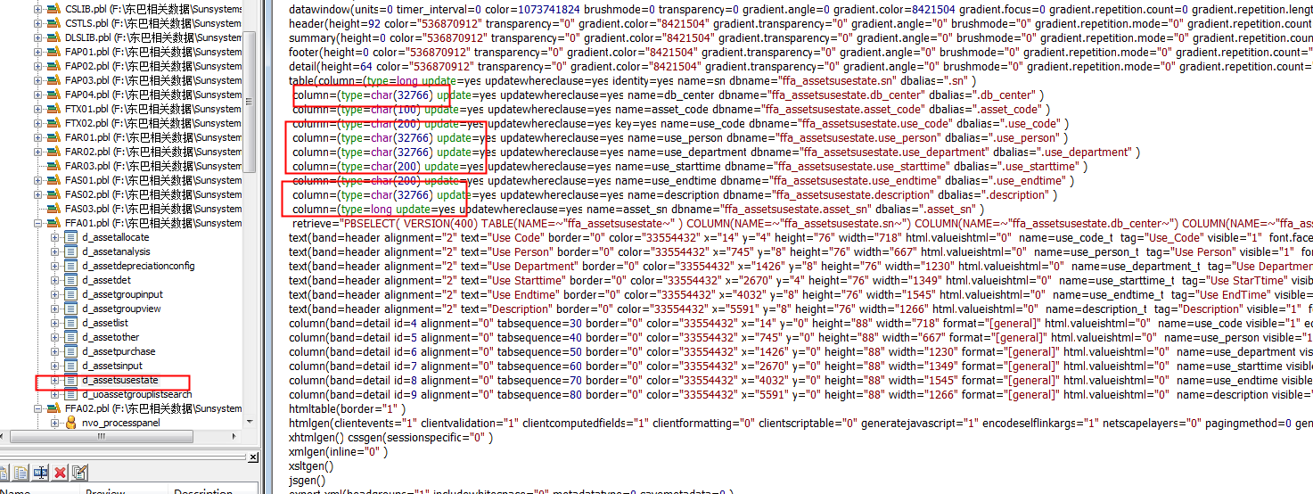1313x494 pixels.
Task: Click the d_assetanalysis datawindow icon
Action: click(x=71, y=251)
